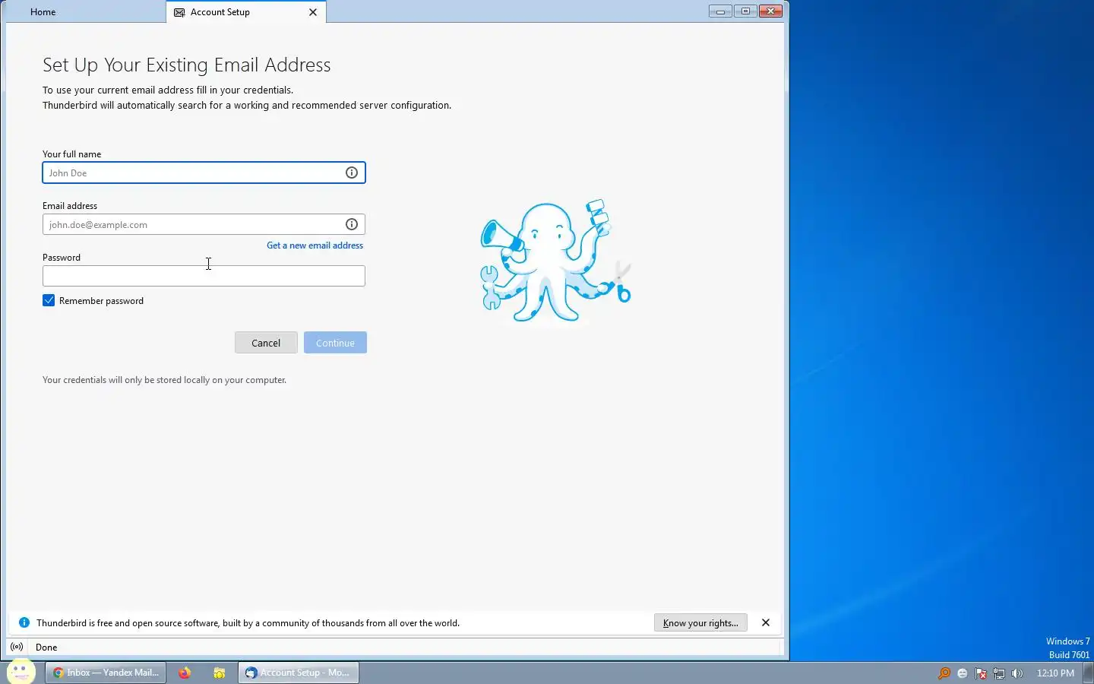Viewport: 1094px width, 684px height.
Task: Minimize the Thunderbird window
Action: (x=720, y=11)
